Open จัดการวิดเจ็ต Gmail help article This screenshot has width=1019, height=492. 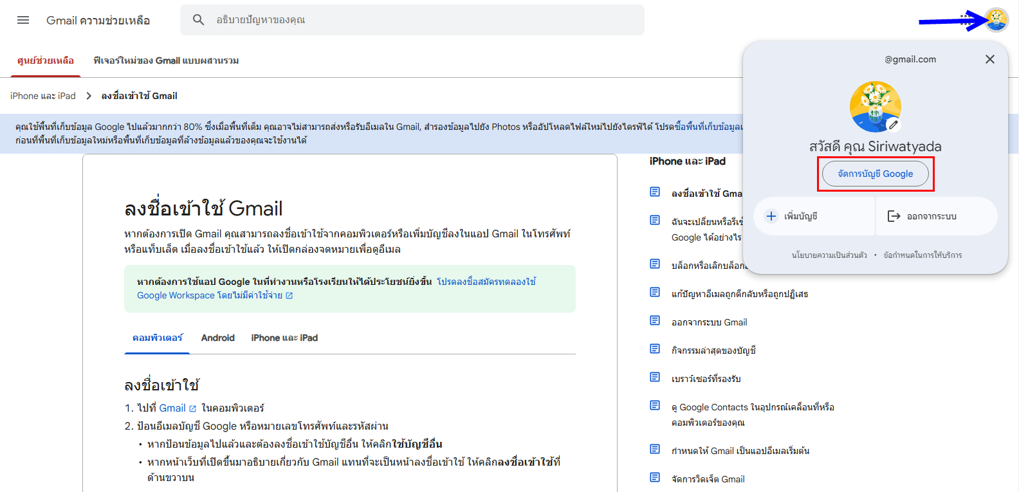[708, 479]
